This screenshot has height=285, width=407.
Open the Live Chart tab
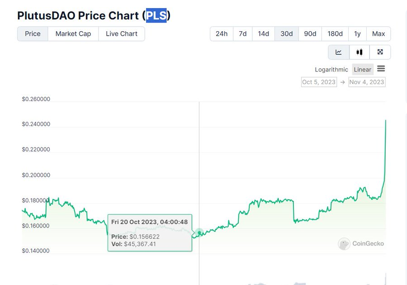tap(122, 34)
